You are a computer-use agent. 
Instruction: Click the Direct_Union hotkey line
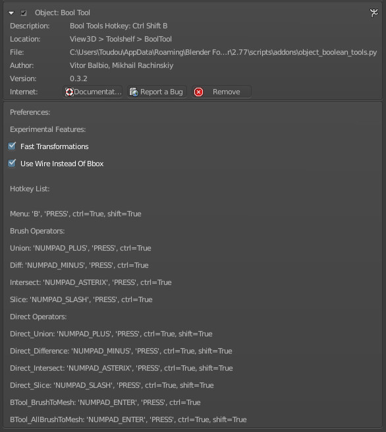111,334
